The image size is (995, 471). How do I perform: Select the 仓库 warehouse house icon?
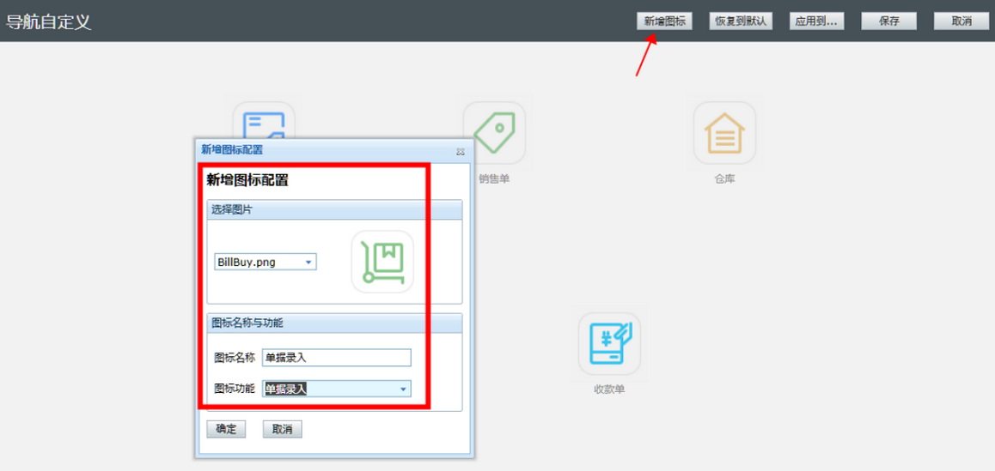point(724,133)
